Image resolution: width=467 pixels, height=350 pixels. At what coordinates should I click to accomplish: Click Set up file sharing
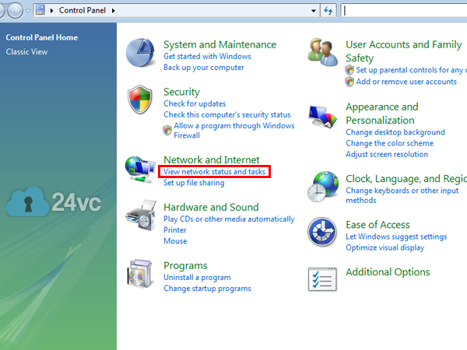pyautogui.click(x=194, y=183)
